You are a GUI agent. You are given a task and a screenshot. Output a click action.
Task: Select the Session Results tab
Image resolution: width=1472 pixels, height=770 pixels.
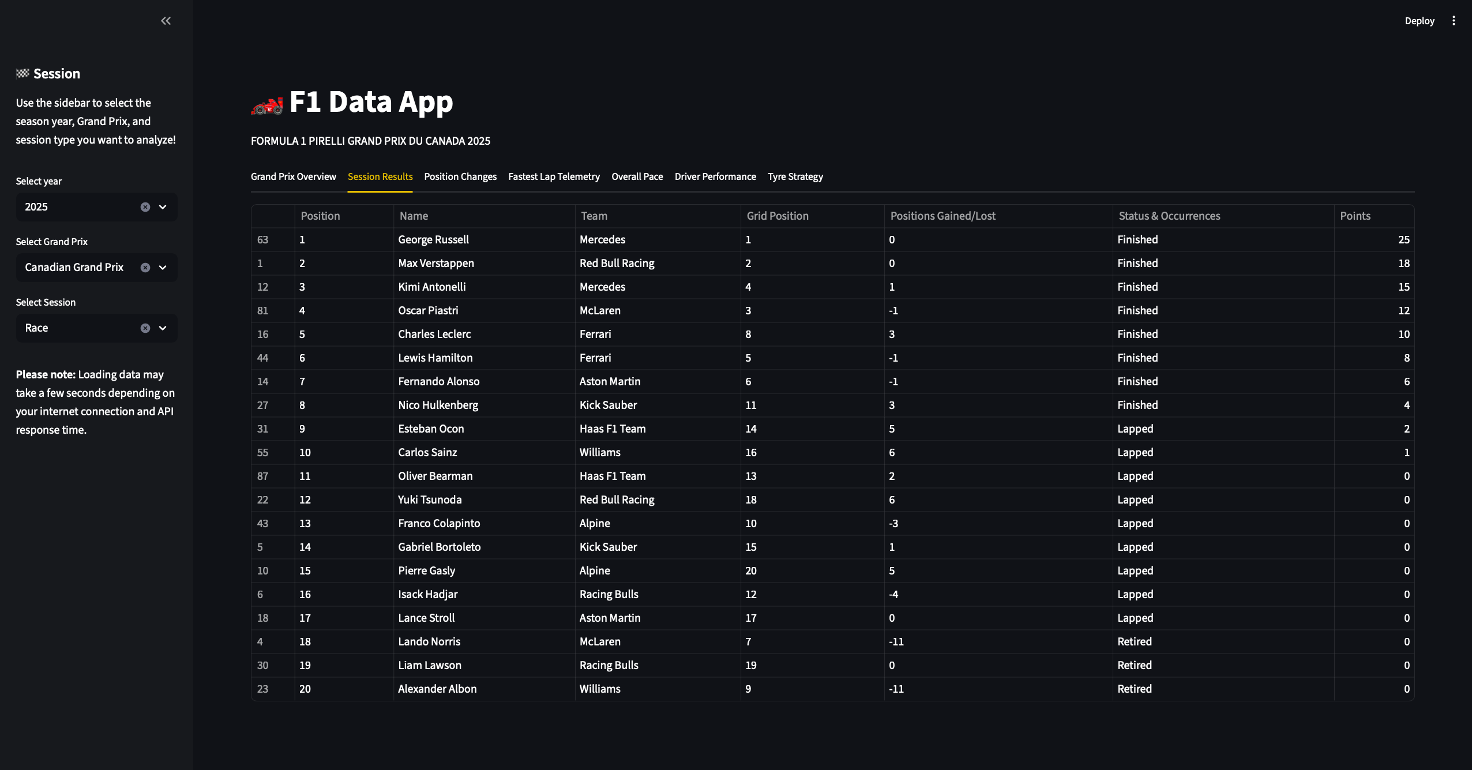[380, 176]
